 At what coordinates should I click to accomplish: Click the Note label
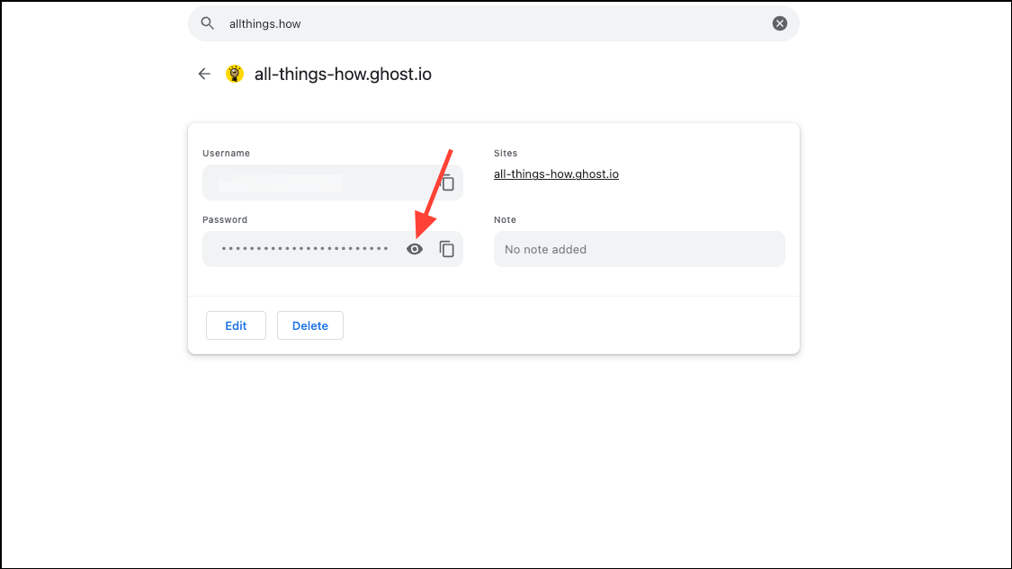coord(506,220)
